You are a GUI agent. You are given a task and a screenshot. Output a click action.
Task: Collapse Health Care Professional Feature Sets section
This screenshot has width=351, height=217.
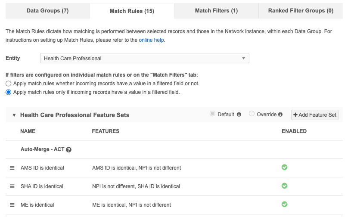coord(14,115)
